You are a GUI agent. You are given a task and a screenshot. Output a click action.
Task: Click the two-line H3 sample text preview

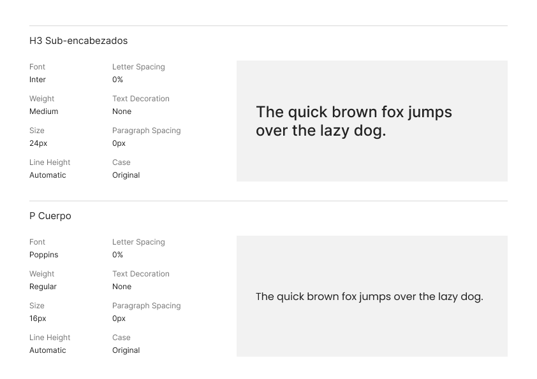coord(354,122)
